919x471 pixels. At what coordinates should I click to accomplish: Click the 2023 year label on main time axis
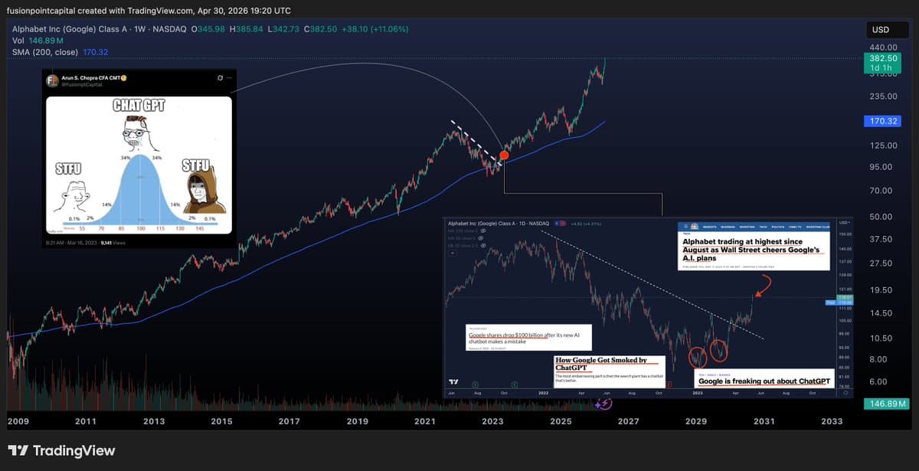[492, 421]
